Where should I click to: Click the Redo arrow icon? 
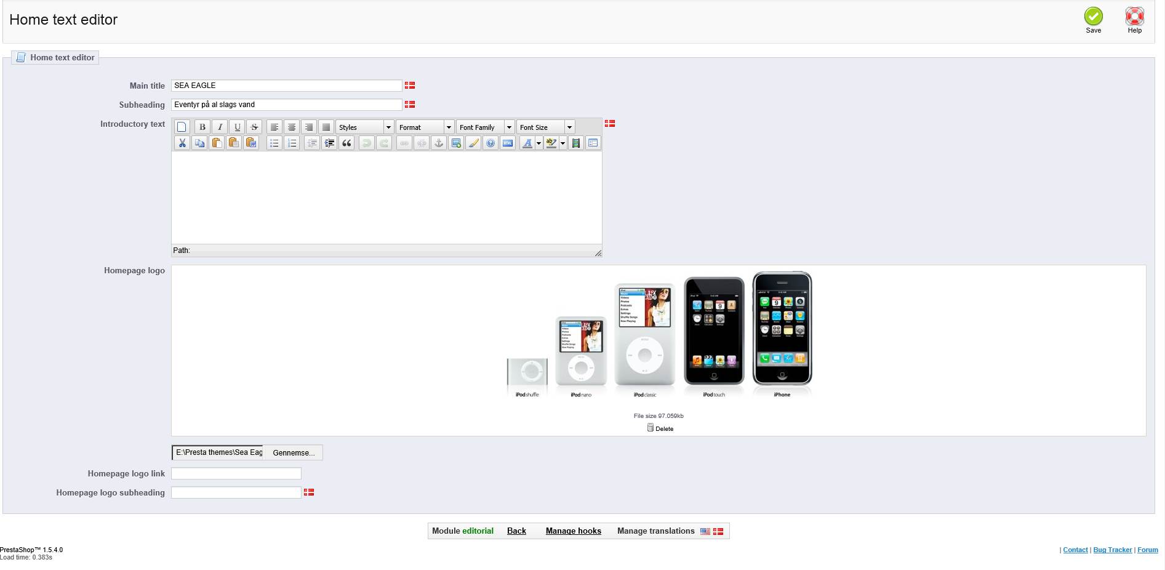point(384,143)
